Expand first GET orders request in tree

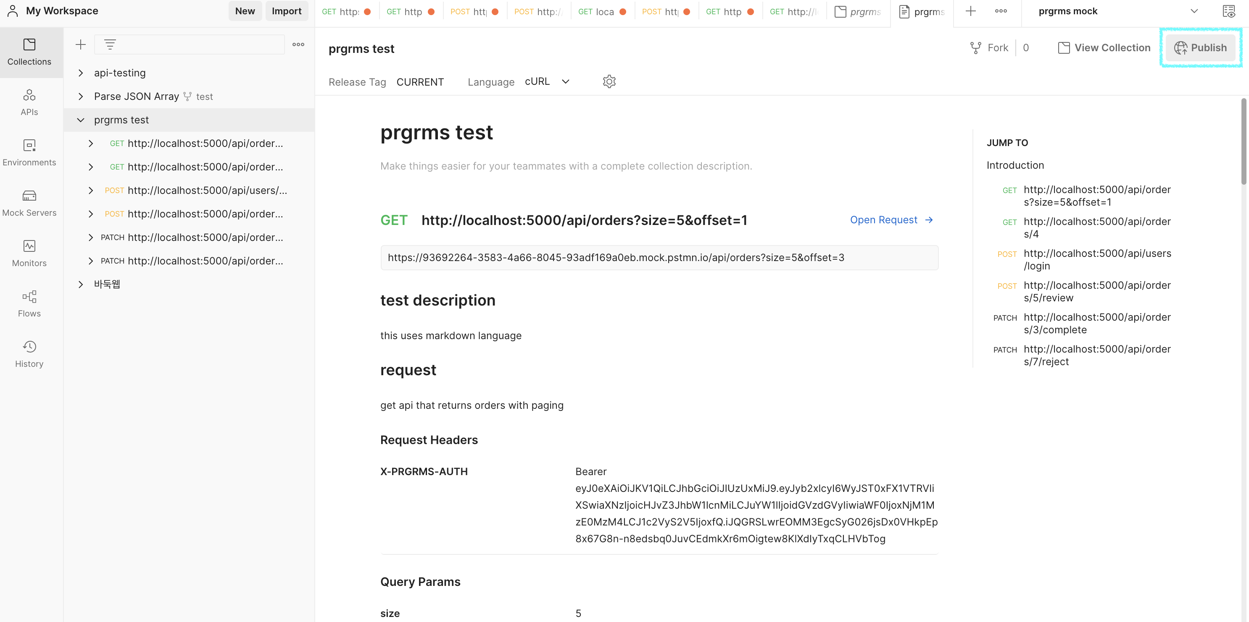click(x=91, y=143)
